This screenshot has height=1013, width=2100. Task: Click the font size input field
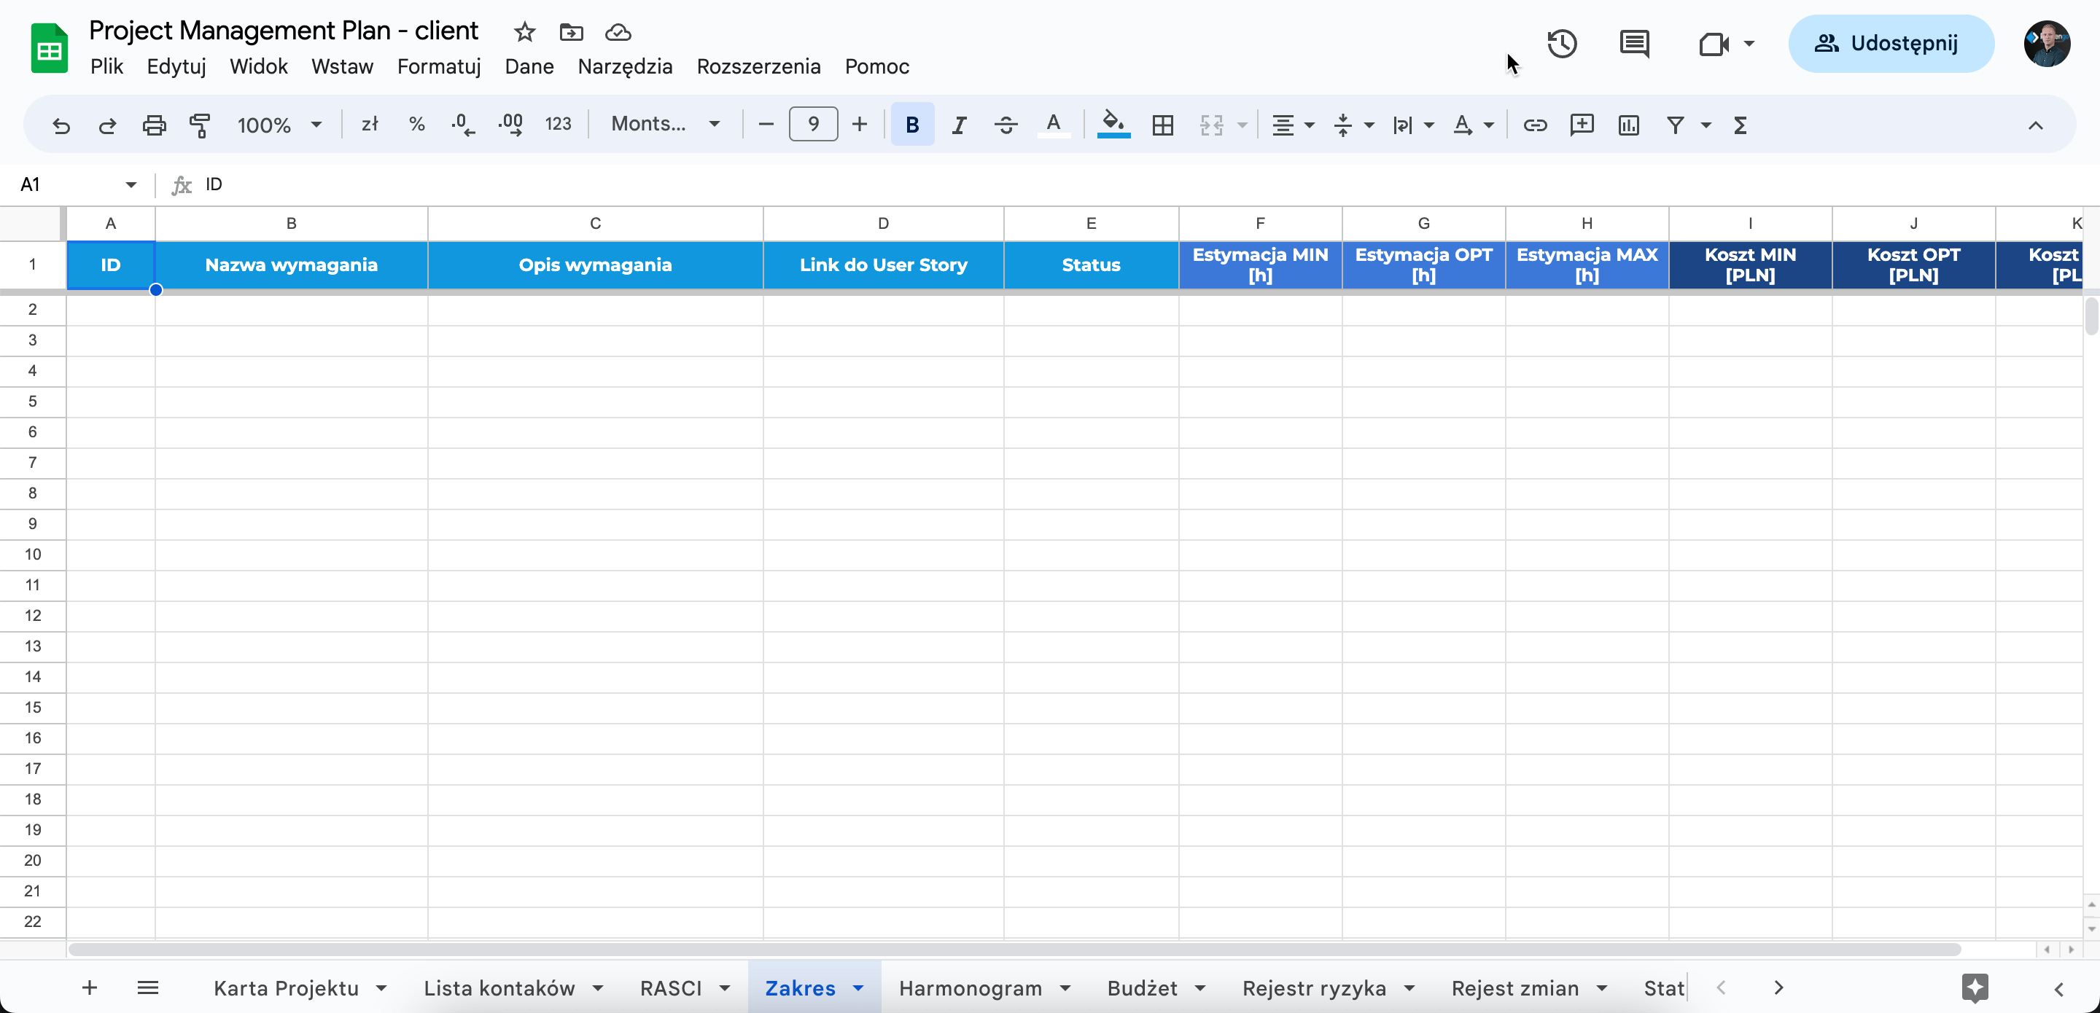(x=813, y=124)
